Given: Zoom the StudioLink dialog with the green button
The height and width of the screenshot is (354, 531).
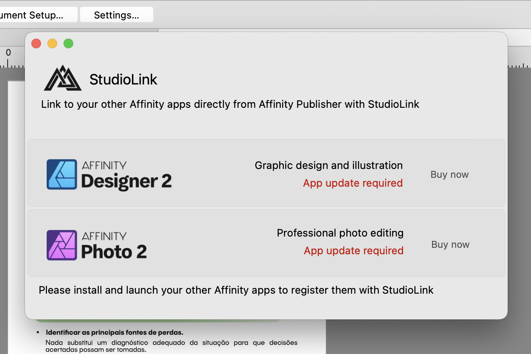Looking at the screenshot, I should tap(68, 43).
